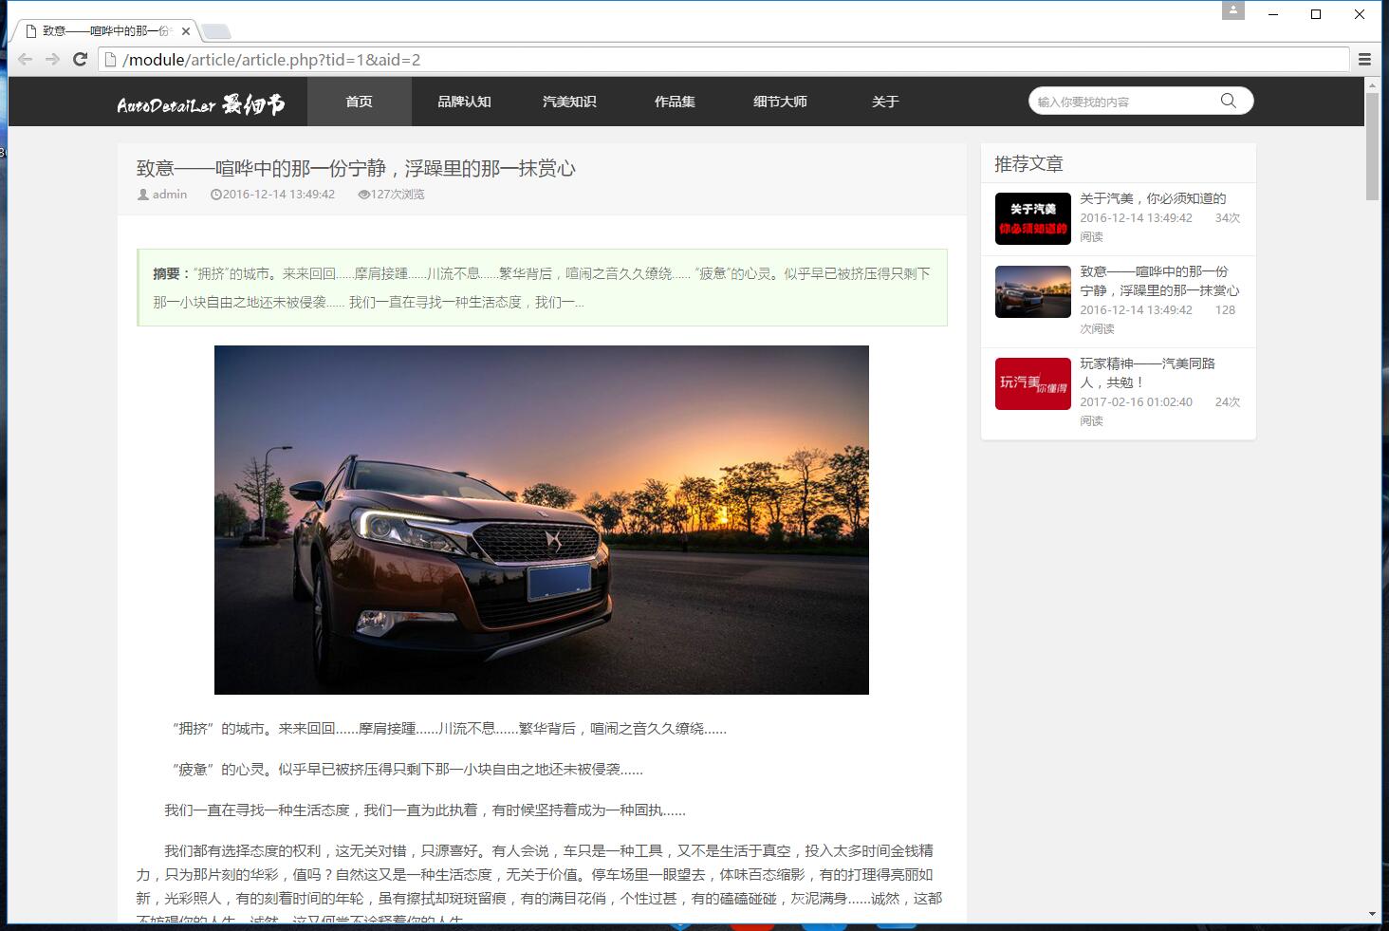Click the scrollbar down arrow
Viewport: 1389px width, 931px height.
(x=1372, y=914)
